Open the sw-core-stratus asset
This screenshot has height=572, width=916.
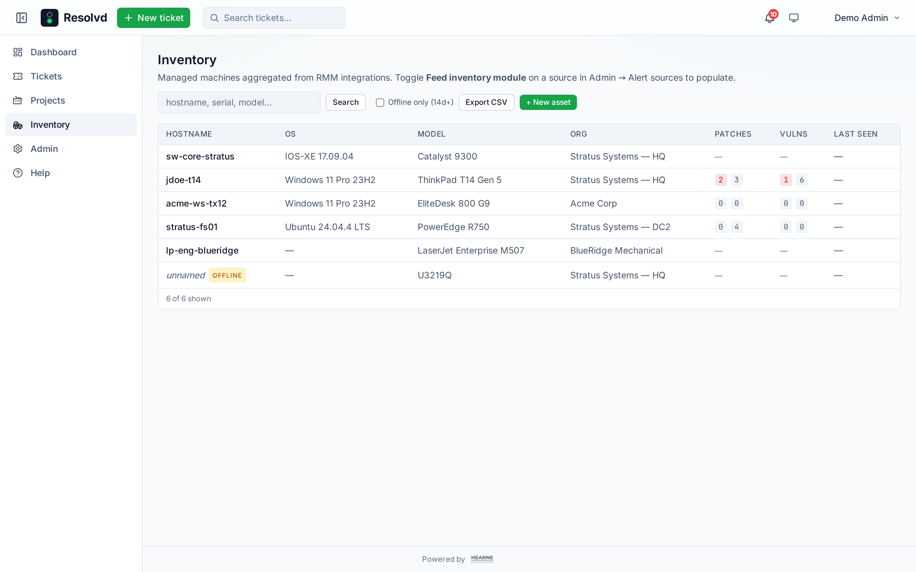click(x=200, y=157)
